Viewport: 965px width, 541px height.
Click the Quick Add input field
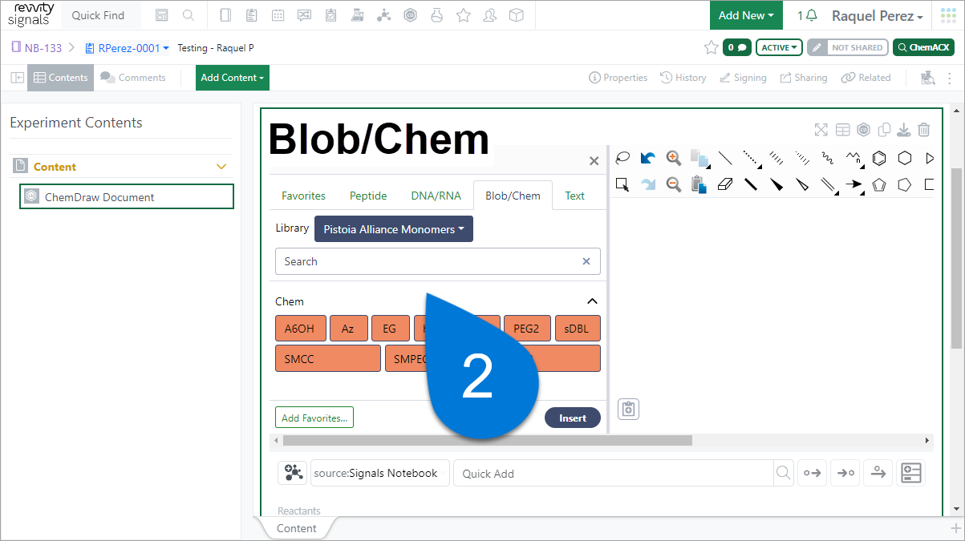(x=614, y=473)
